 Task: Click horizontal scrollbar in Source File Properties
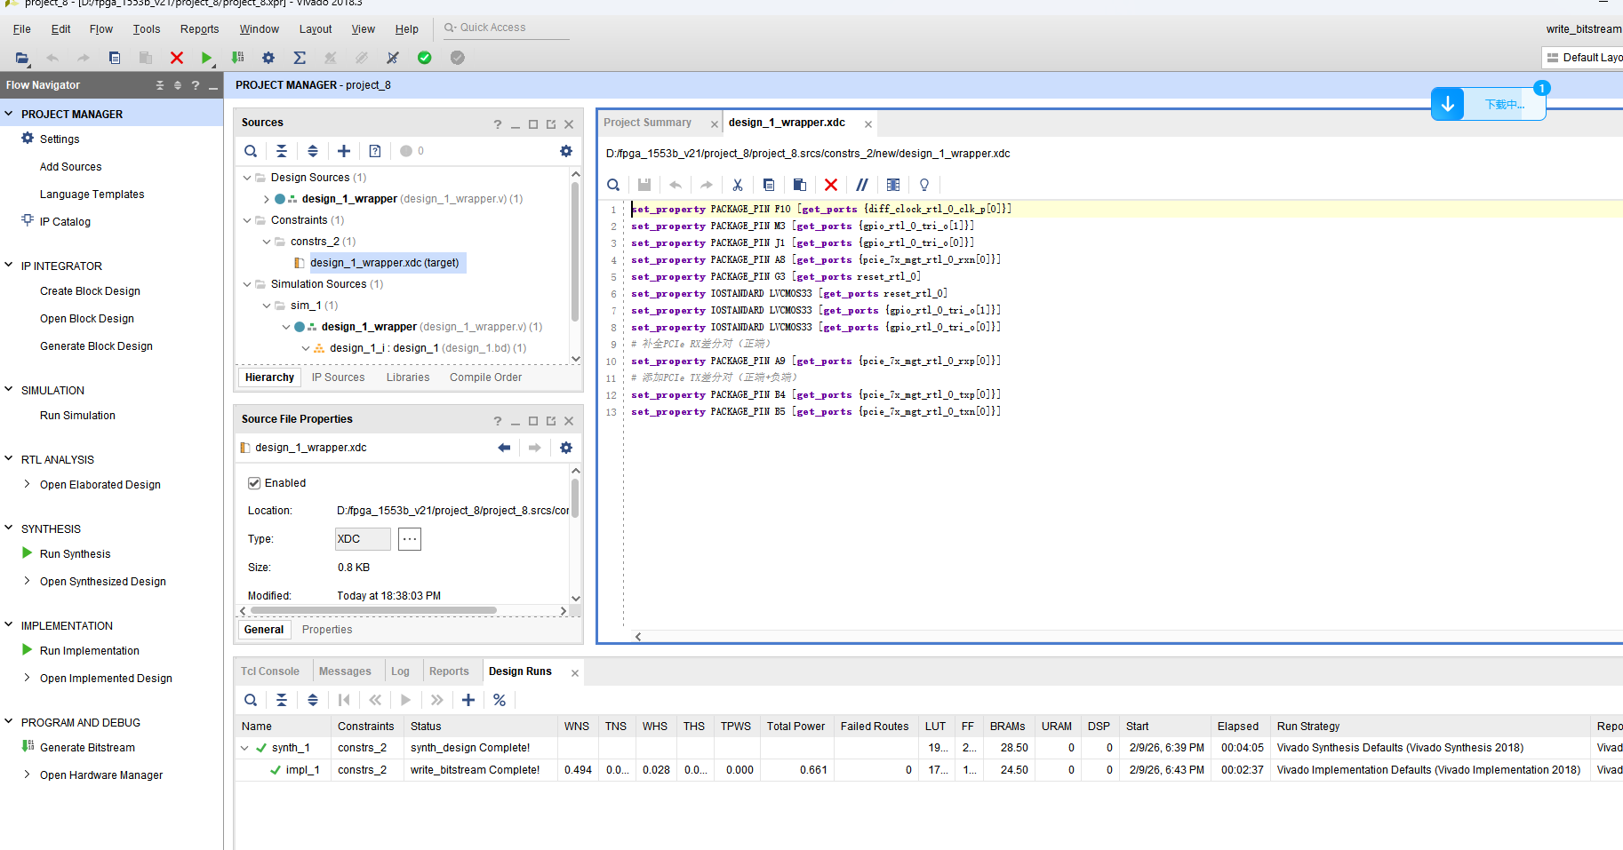(x=373, y=610)
